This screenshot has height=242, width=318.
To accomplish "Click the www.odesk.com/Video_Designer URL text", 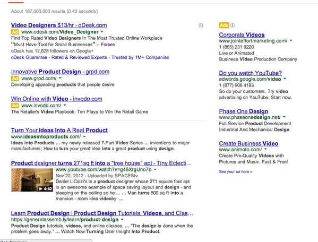I will [60, 32].
